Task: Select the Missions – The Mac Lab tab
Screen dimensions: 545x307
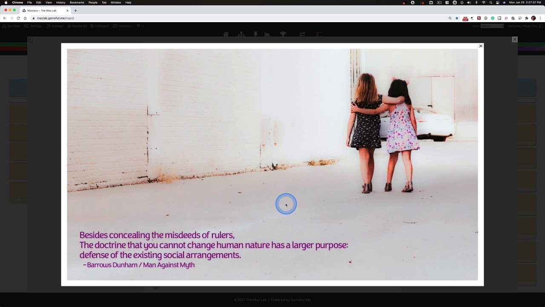Action: [x=45, y=11]
